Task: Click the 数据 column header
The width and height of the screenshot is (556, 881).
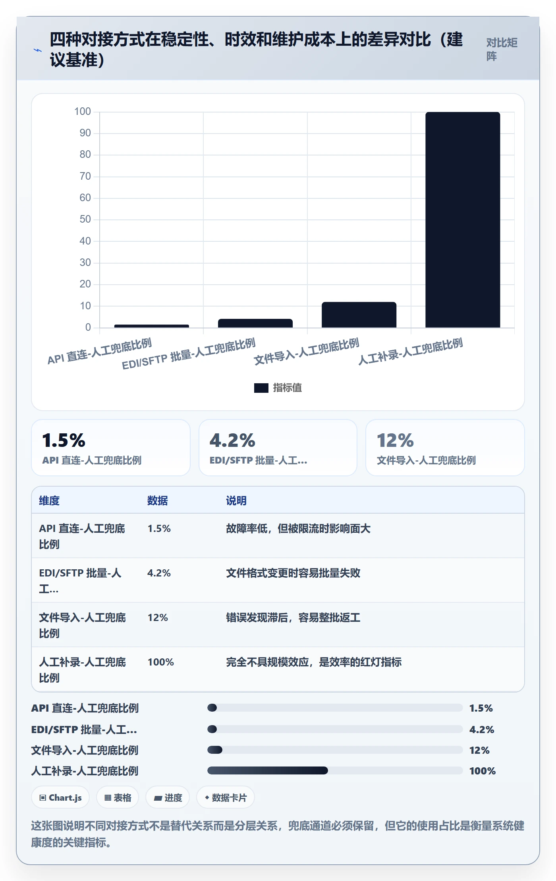Action: (158, 501)
